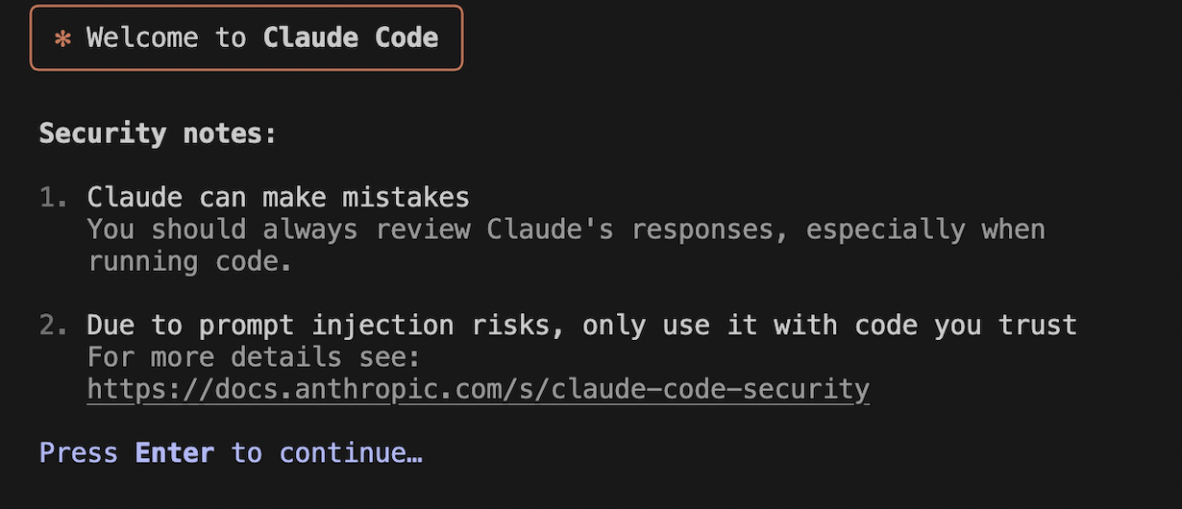Click the orange asterisk logo icon
Image resolution: width=1182 pixels, height=509 pixels.
[62, 39]
